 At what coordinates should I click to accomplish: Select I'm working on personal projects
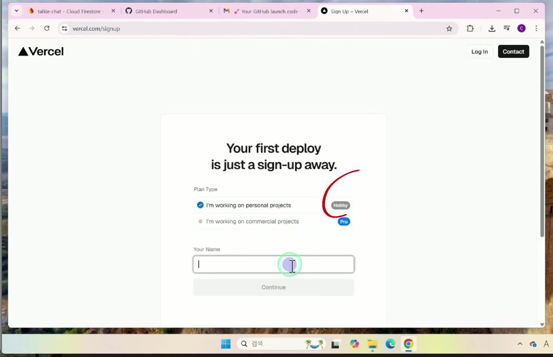[273, 205]
